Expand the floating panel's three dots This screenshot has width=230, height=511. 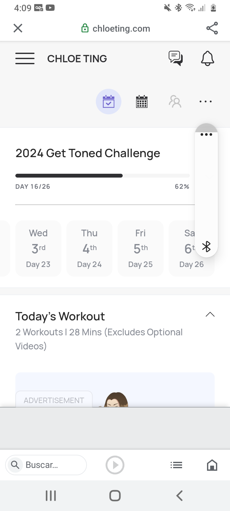click(x=206, y=134)
